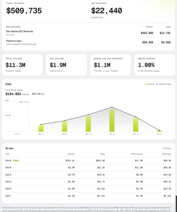177x212 pixels.
Task: Select the Oct 3 row label
Action: (x=8, y=181)
